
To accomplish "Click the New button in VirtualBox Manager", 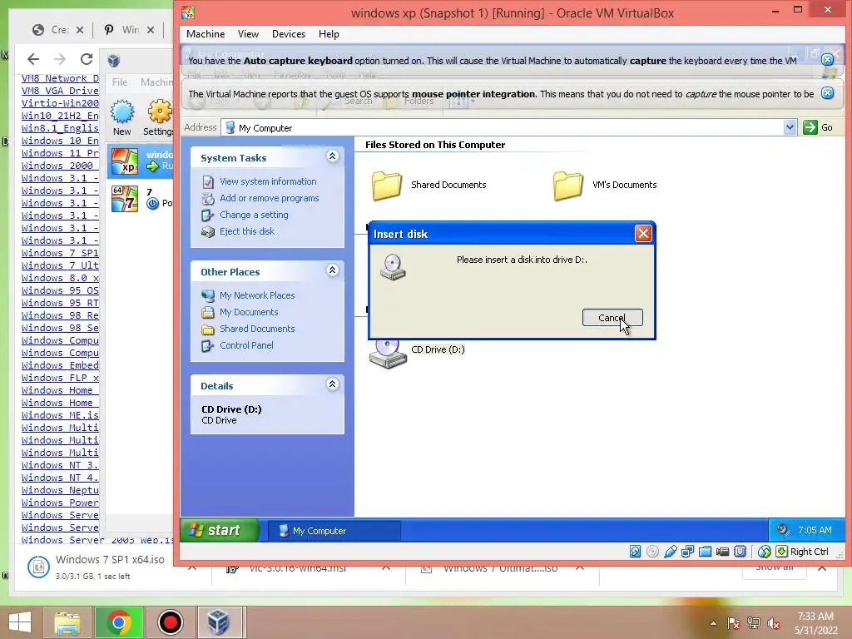I will point(121,117).
